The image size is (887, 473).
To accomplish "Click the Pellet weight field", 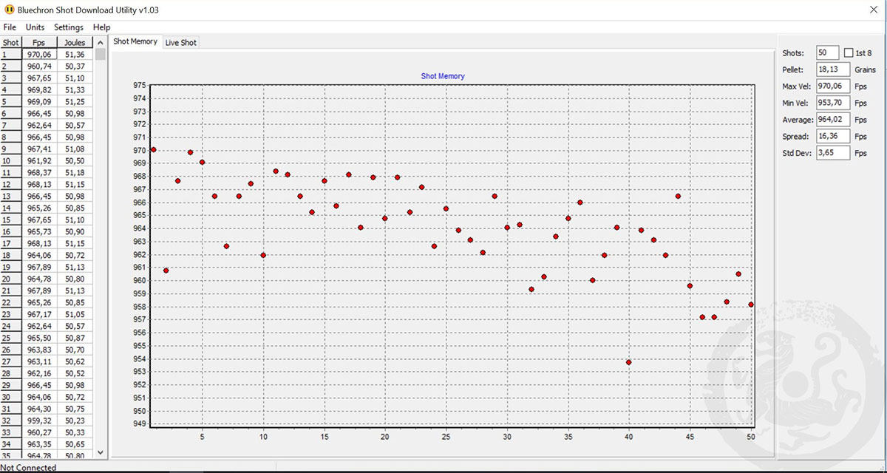I will point(832,69).
